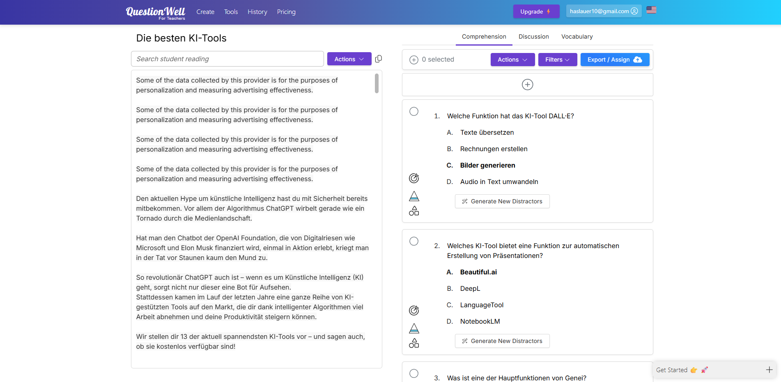Image resolution: width=781 pixels, height=382 pixels.
Task: Open the Actions dropdown in the questions toolbar
Action: tap(512, 60)
